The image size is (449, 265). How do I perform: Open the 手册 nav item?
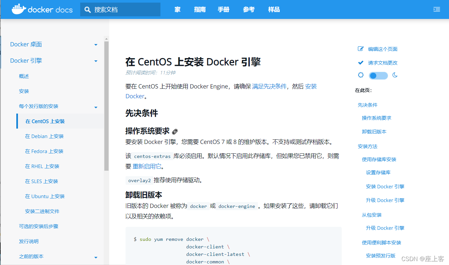click(224, 9)
